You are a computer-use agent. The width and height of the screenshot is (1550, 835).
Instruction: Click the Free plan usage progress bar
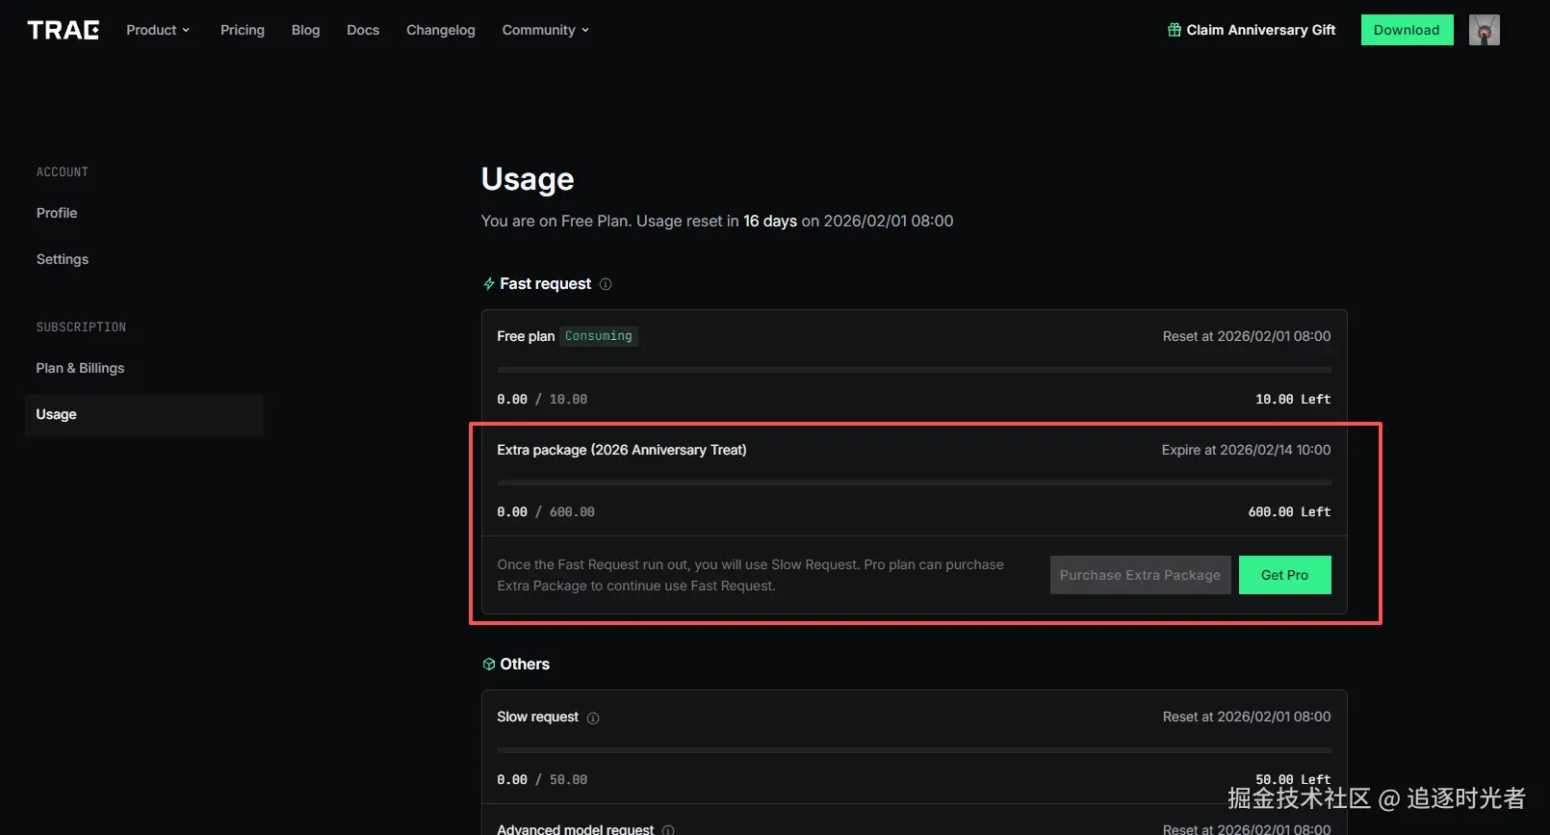click(x=914, y=370)
